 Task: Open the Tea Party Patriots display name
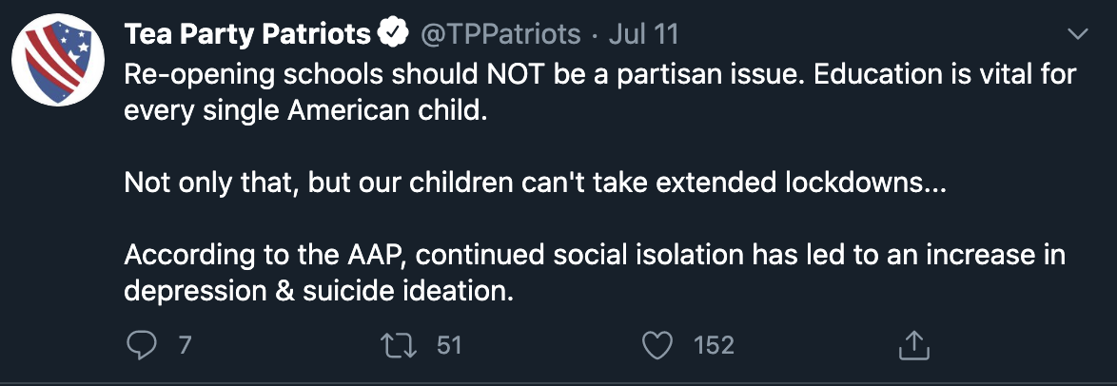248,33
